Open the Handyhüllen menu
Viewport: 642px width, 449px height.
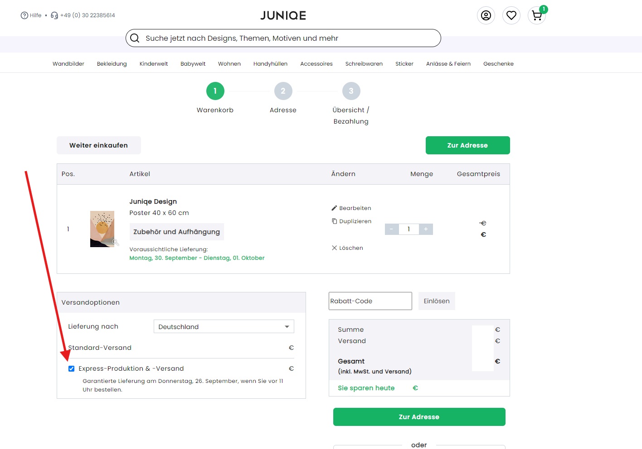click(x=271, y=64)
